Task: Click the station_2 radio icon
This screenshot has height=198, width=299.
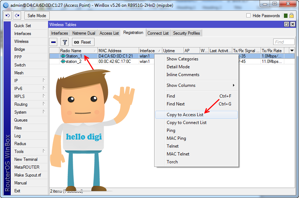Action: coord(63,61)
